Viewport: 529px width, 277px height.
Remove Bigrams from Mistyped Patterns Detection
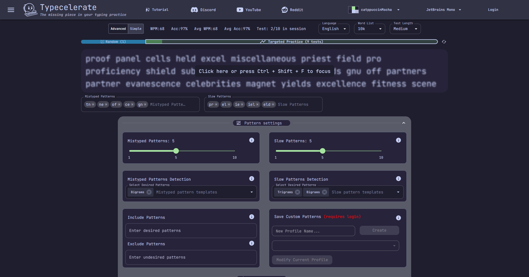tap(149, 192)
